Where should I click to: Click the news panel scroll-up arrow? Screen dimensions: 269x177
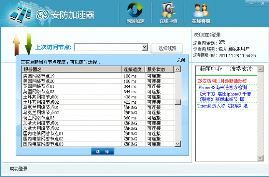point(261,69)
